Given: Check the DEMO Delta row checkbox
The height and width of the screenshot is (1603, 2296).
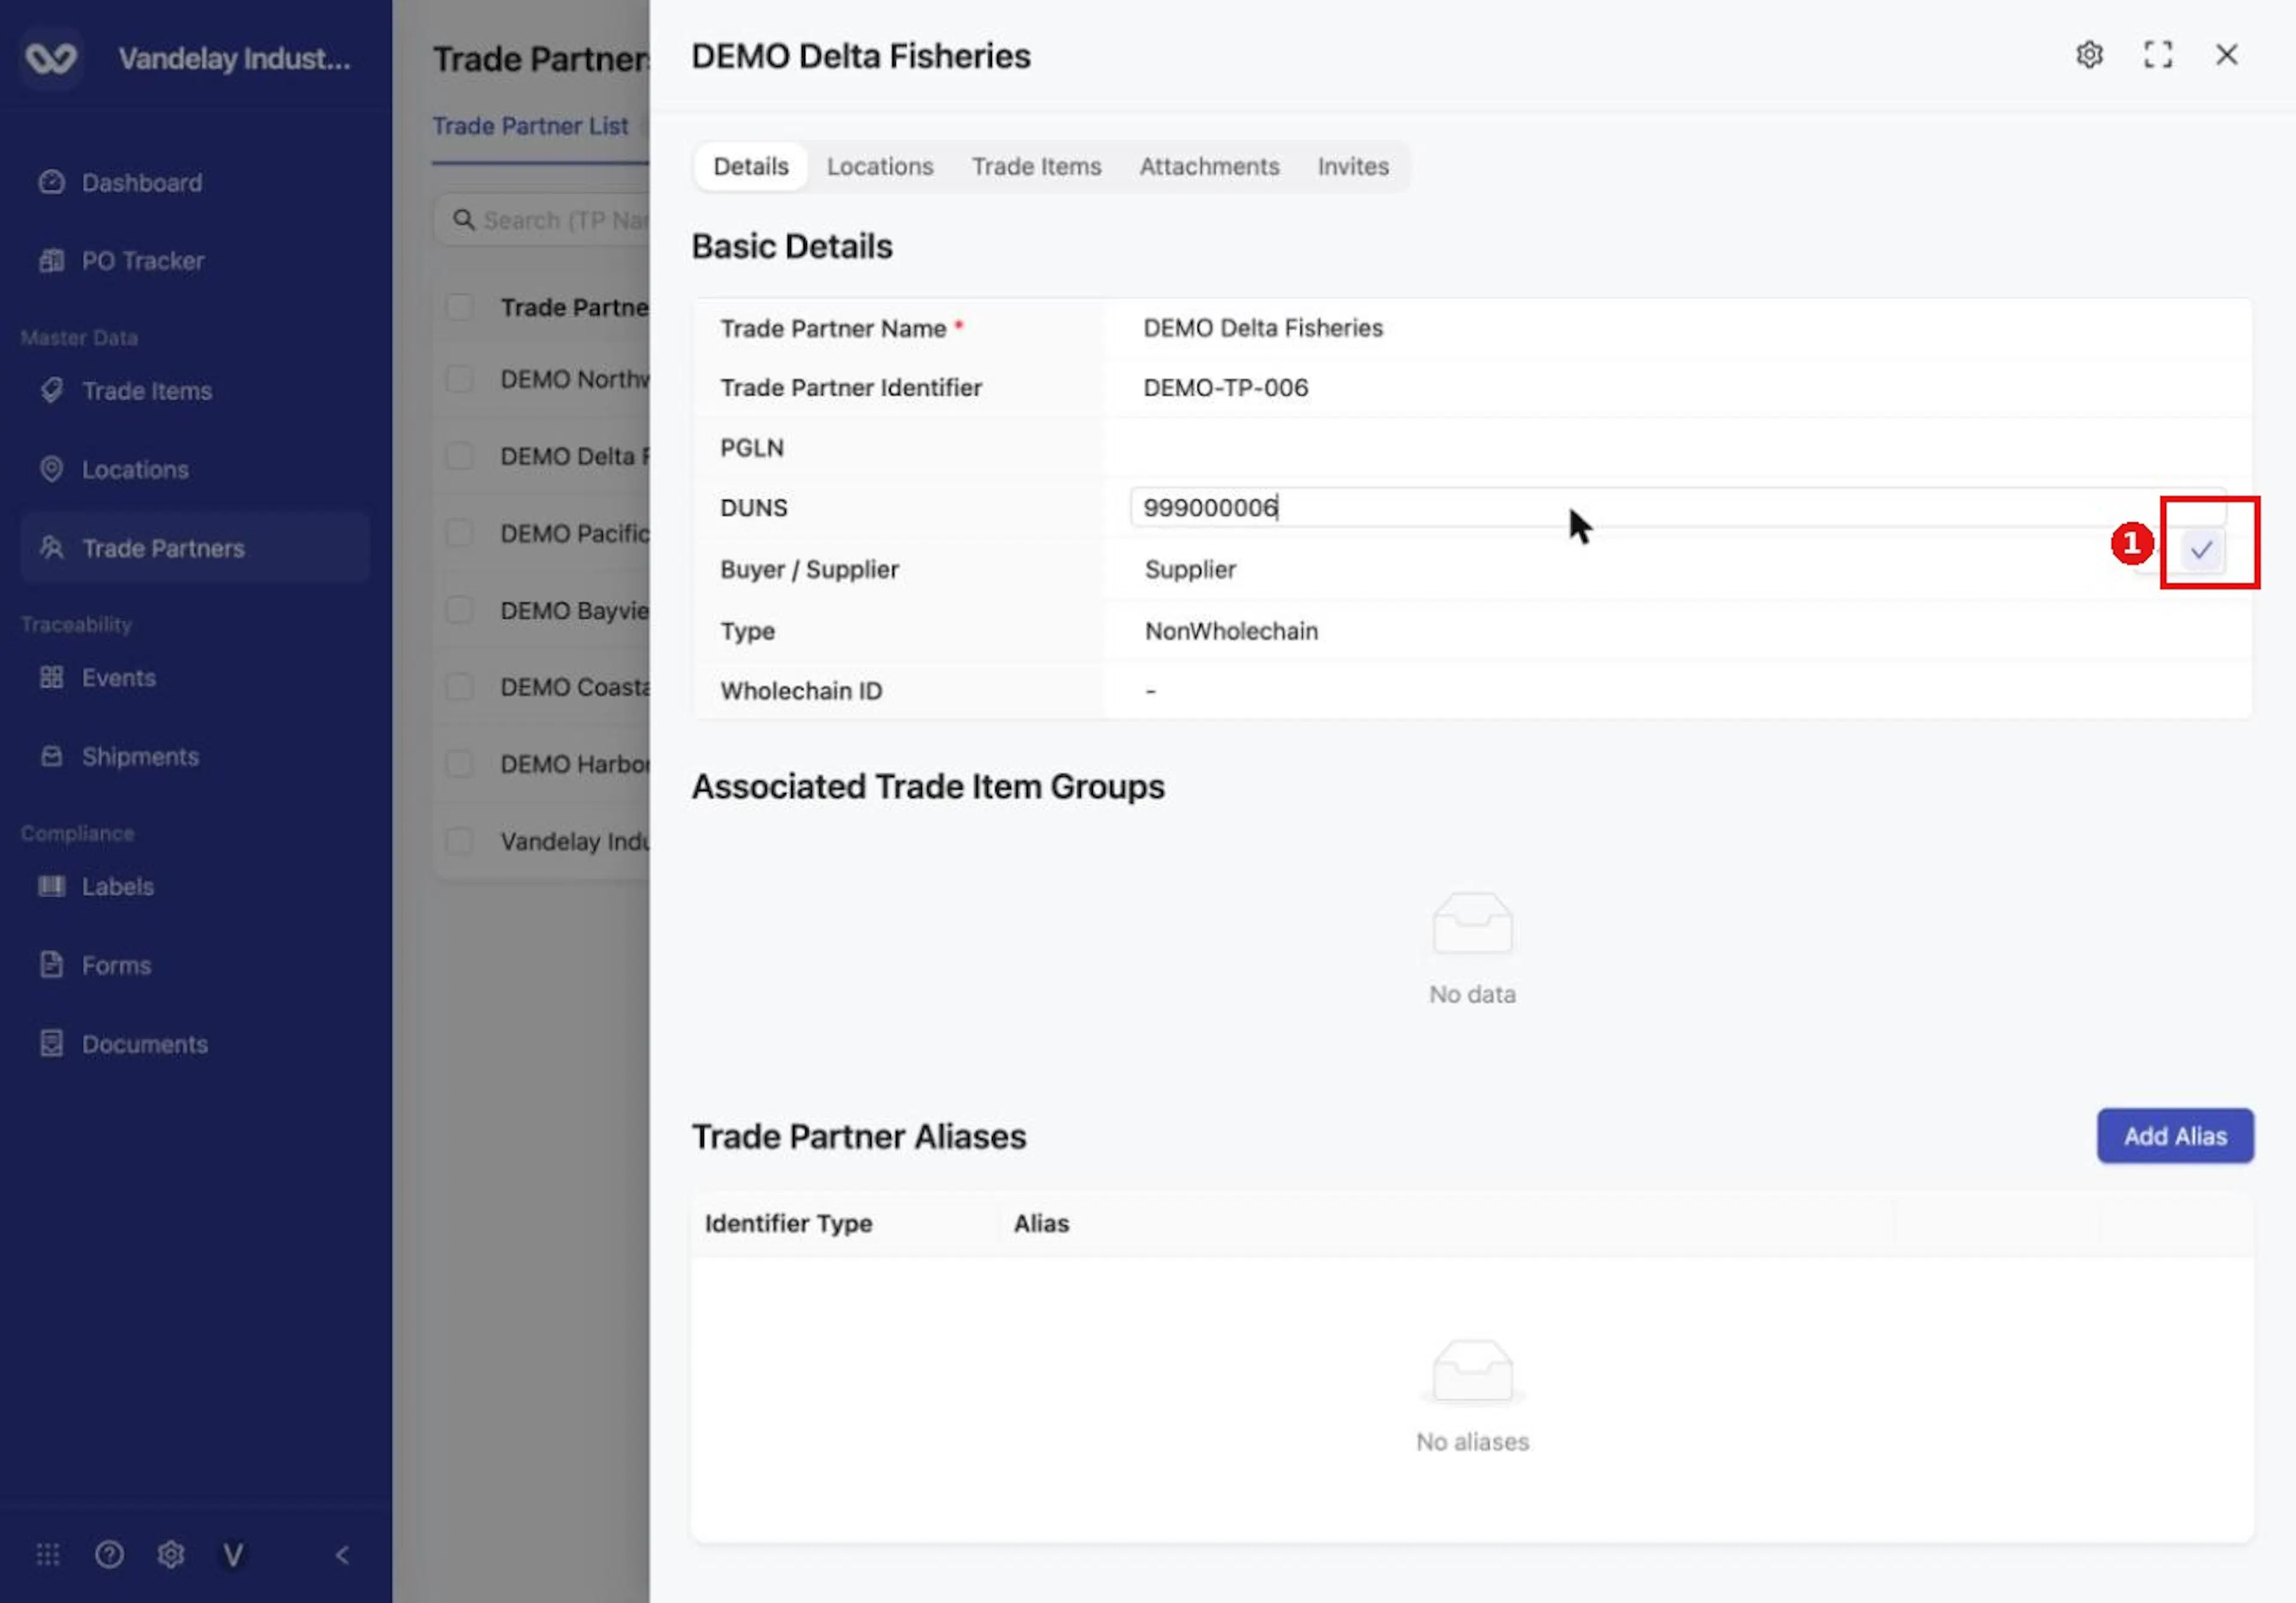Looking at the screenshot, I should tap(459, 455).
